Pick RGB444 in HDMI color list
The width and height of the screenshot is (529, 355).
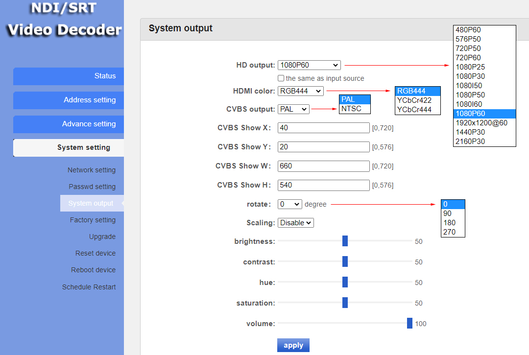(x=418, y=91)
